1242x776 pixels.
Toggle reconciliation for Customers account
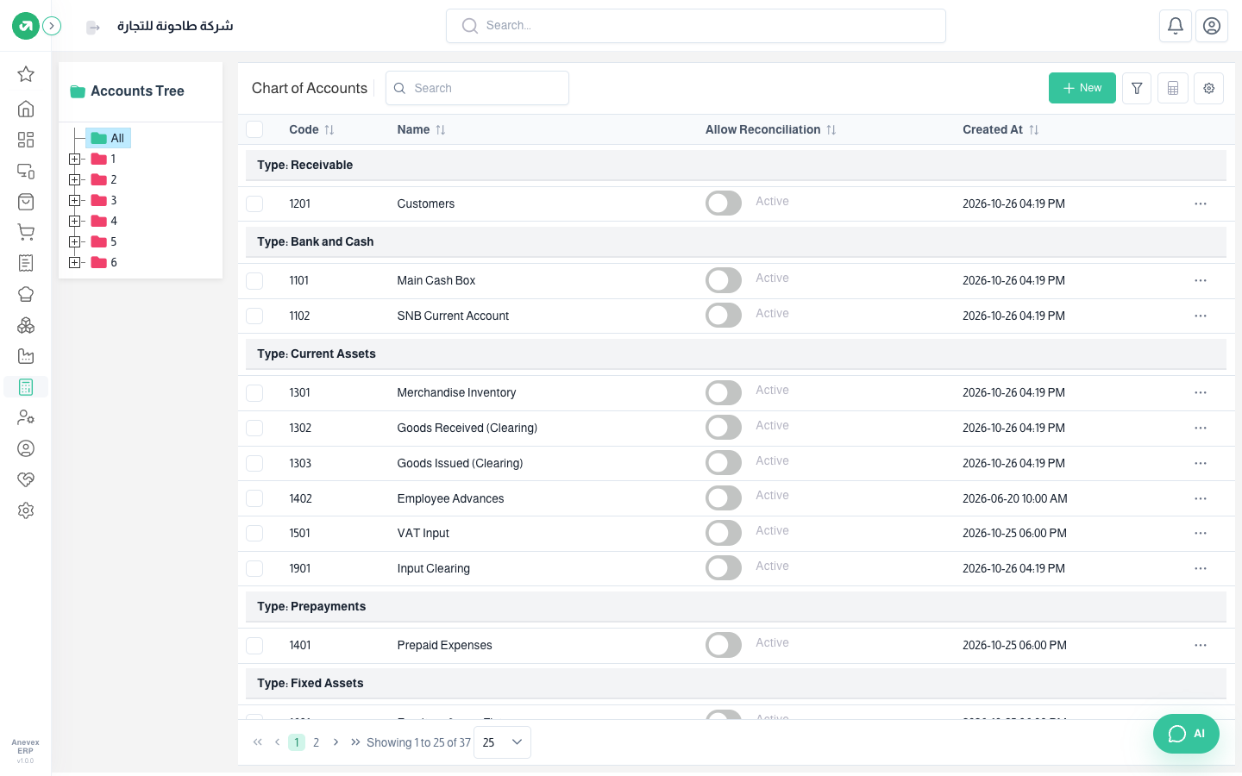[724, 203]
